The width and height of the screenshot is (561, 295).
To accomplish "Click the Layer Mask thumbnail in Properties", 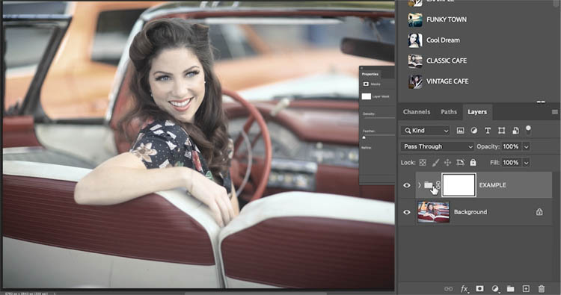I will tap(366, 96).
